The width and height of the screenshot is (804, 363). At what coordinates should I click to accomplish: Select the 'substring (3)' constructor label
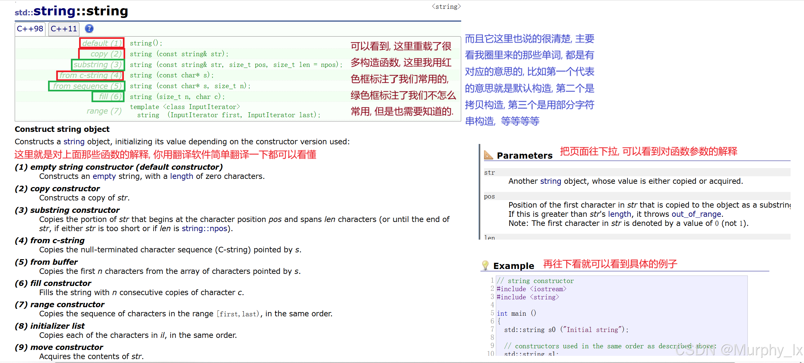(x=98, y=65)
